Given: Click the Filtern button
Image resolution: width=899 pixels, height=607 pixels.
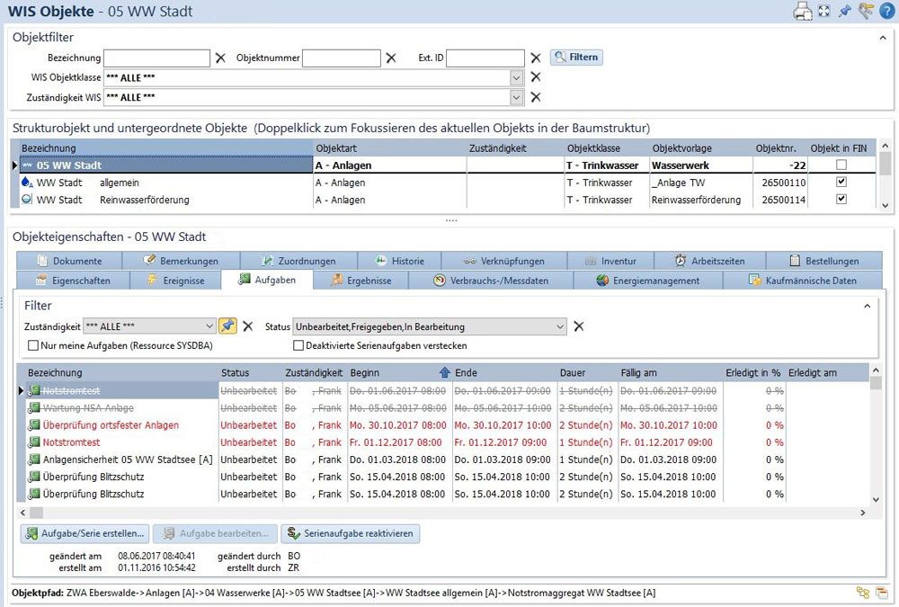Looking at the screenshot, I should pyautogui.click(x=575, y=58).
